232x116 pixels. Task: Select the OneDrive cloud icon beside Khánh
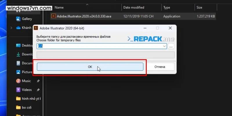click(18, 28)
